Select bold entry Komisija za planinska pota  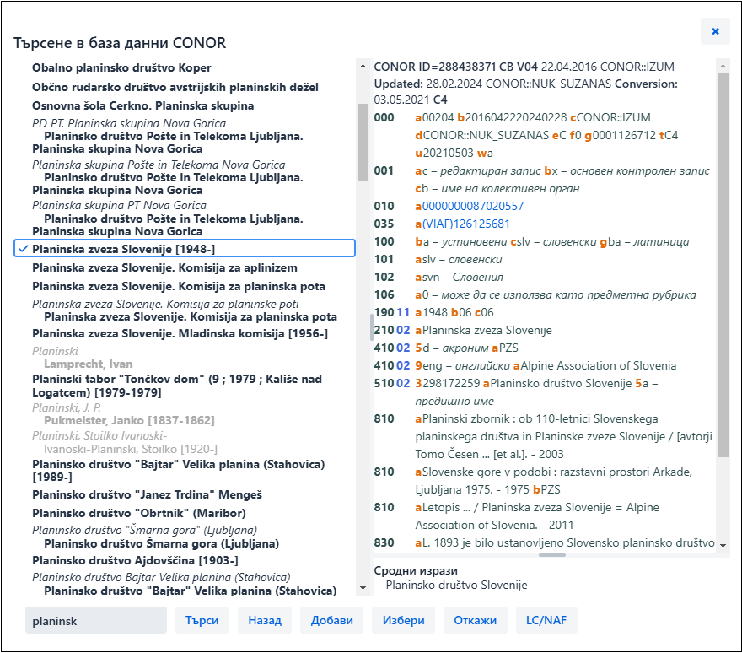[179, 286]
